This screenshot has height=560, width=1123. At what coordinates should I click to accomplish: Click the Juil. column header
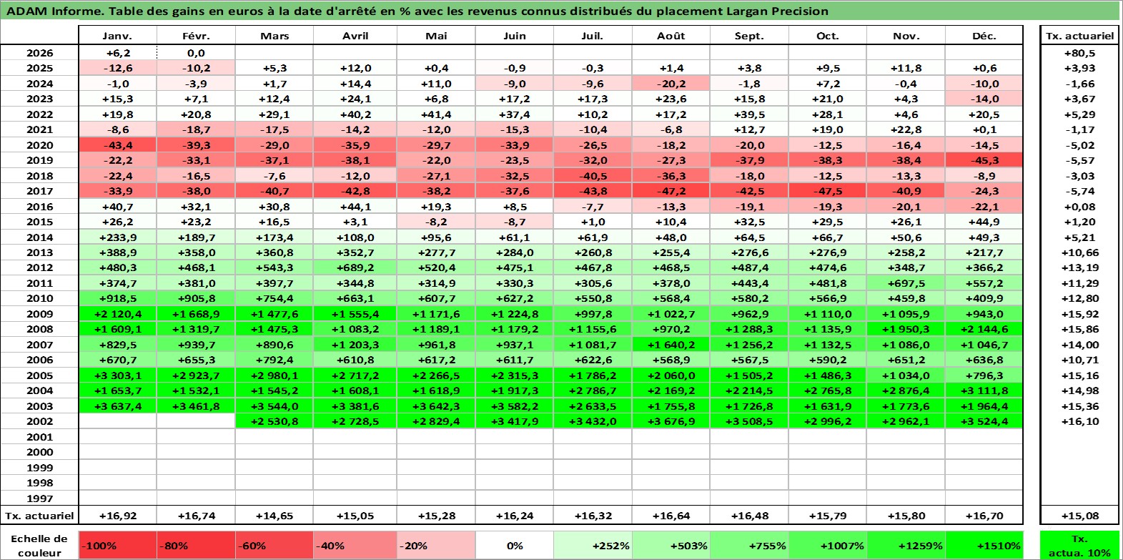tap(592, 36)
